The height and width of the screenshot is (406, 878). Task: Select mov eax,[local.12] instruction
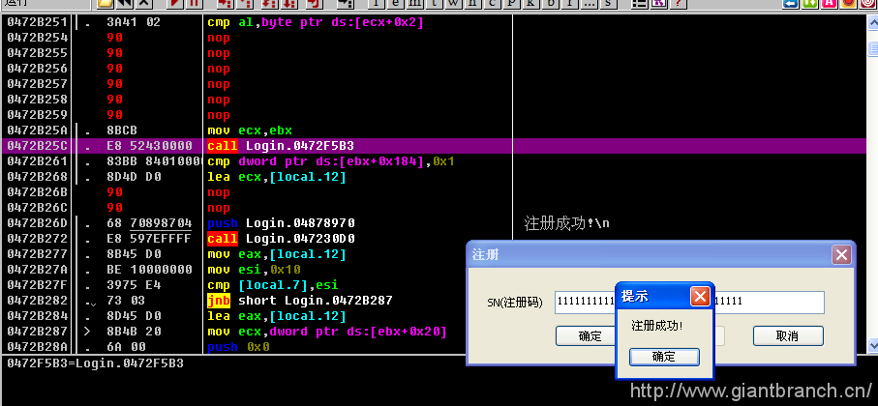277,254
